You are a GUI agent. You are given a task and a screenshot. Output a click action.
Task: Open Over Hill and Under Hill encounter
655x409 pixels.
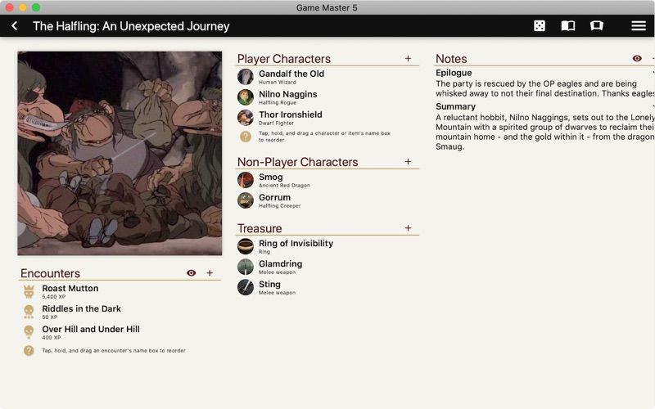pyautogui.click(x=91, y=330)
